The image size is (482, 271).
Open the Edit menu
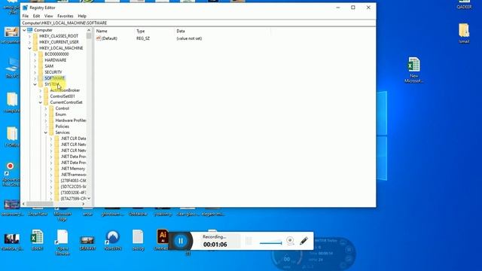pos(36,16)
